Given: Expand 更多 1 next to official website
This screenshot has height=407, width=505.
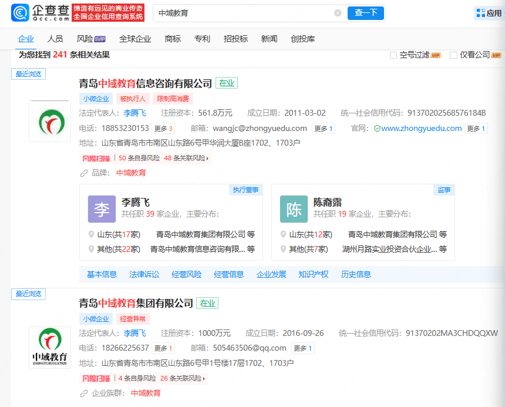Looking at the screenshot, I should 476,129.
